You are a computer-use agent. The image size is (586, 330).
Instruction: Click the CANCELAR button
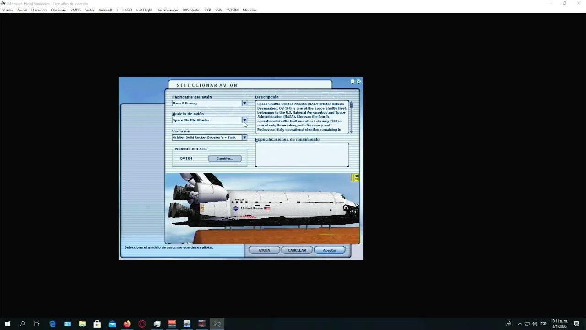(x=297, y=250)
